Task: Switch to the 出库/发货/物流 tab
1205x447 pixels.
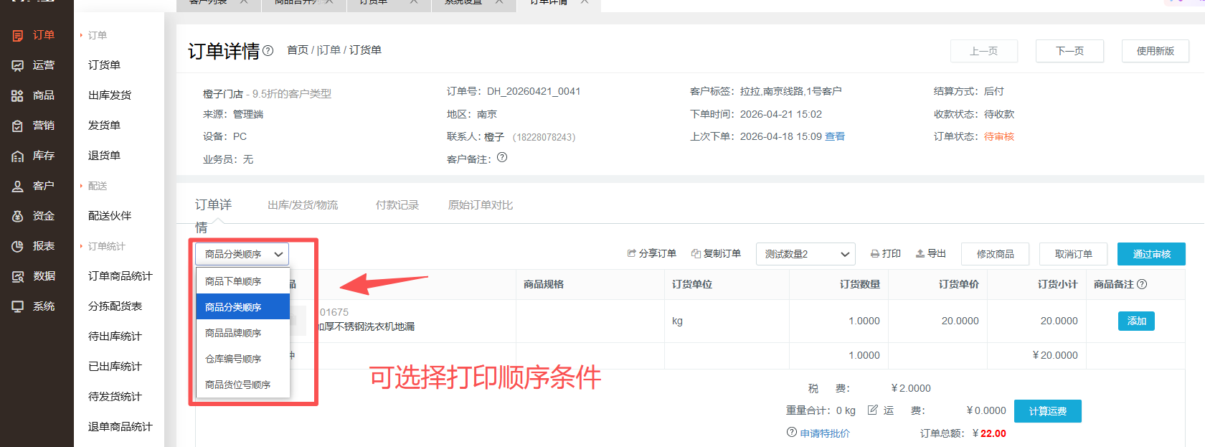Action: click(303, 205)
